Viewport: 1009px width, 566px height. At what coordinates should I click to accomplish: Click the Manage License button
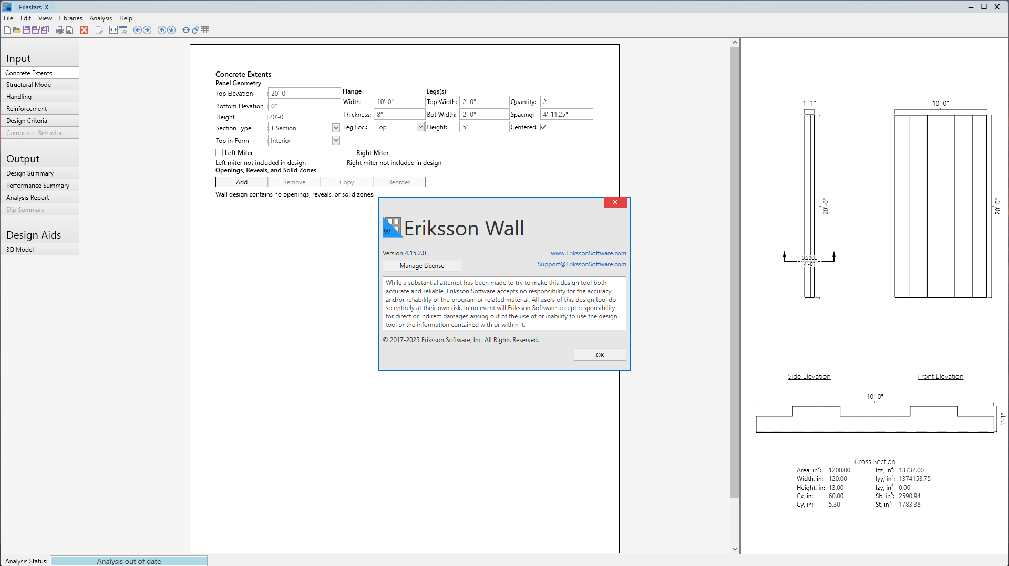[x=422, y=266]
